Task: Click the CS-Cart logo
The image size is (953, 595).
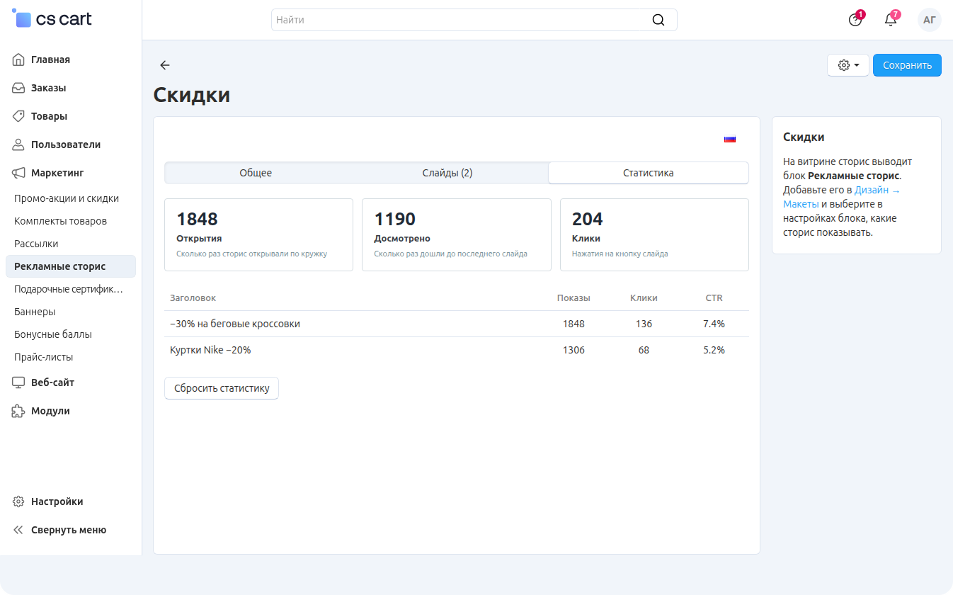Action: 52,19
